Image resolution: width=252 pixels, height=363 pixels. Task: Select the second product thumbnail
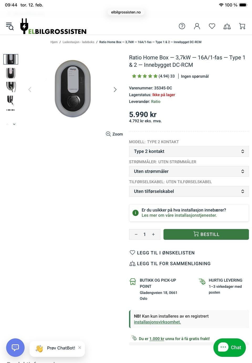[x=11, y=73]
